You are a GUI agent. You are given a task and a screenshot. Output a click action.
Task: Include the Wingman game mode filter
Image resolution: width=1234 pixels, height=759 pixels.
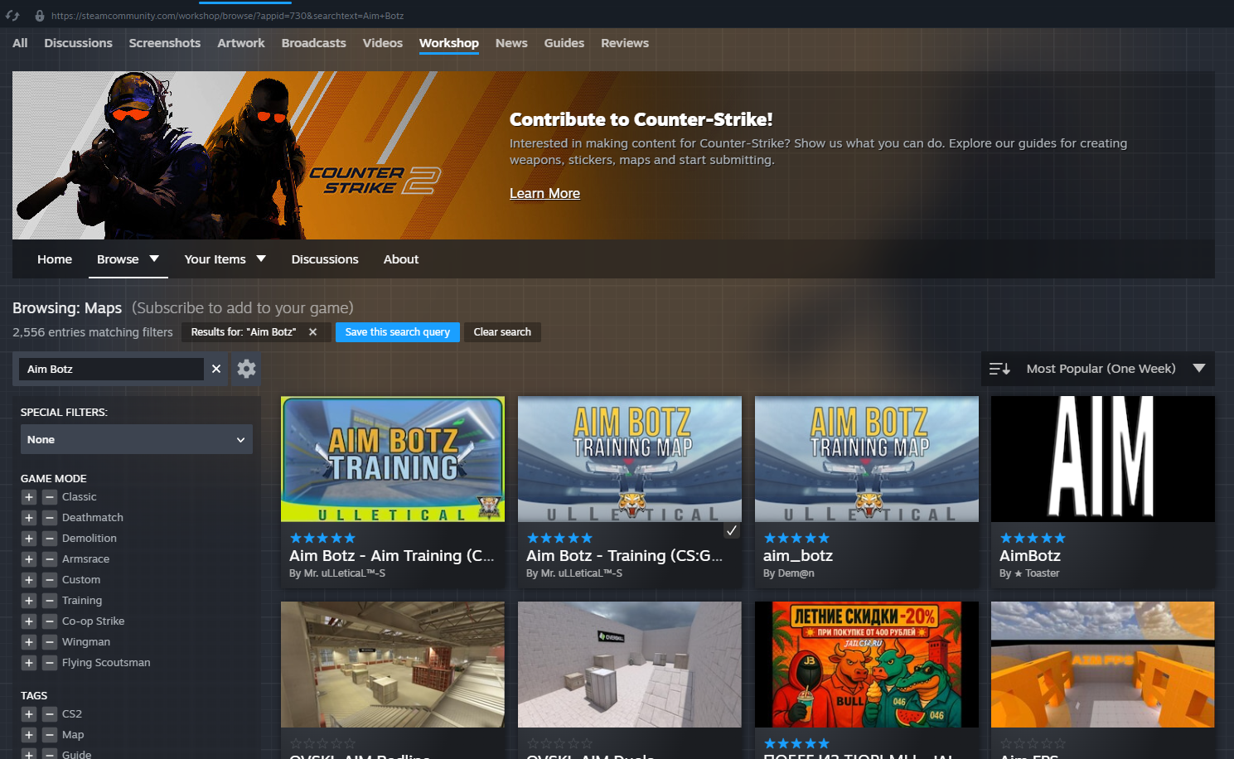[29, 642]
